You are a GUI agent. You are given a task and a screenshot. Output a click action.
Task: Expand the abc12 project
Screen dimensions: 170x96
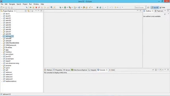click(2, 14)
